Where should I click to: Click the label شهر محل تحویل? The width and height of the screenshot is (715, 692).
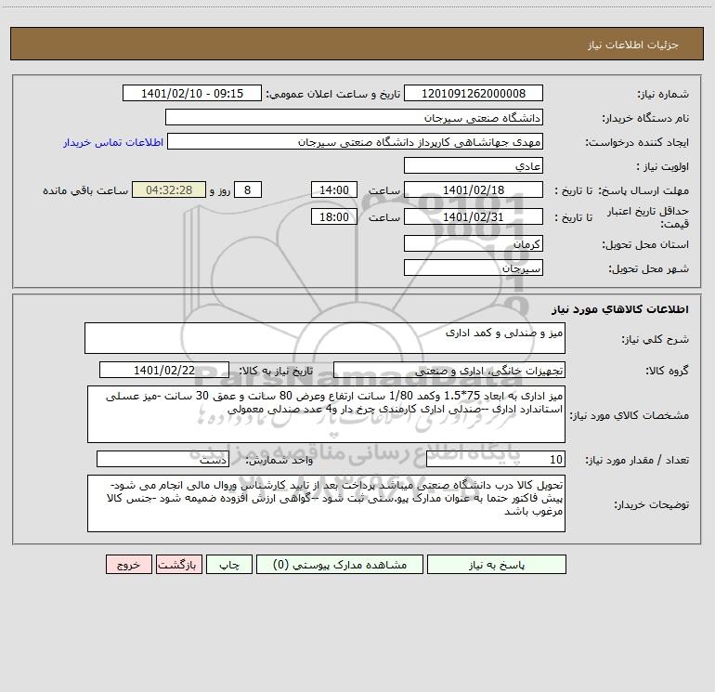(x=648, y=268)
